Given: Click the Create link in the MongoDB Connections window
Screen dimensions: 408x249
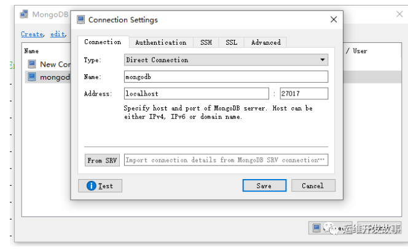Looking at the screenshot, I should [x=32, y=34].
